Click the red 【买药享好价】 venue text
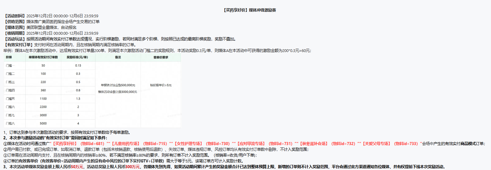Screen dimensions: 491x170 click(x=65, y=144)
